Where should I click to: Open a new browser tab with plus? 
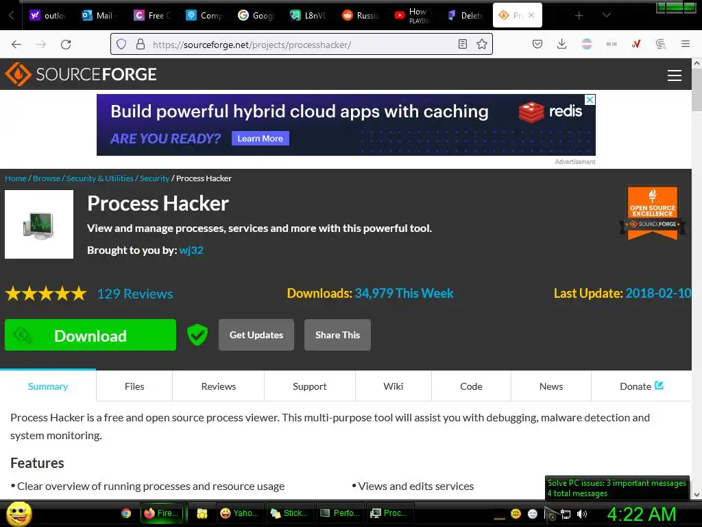click(579, 15)
